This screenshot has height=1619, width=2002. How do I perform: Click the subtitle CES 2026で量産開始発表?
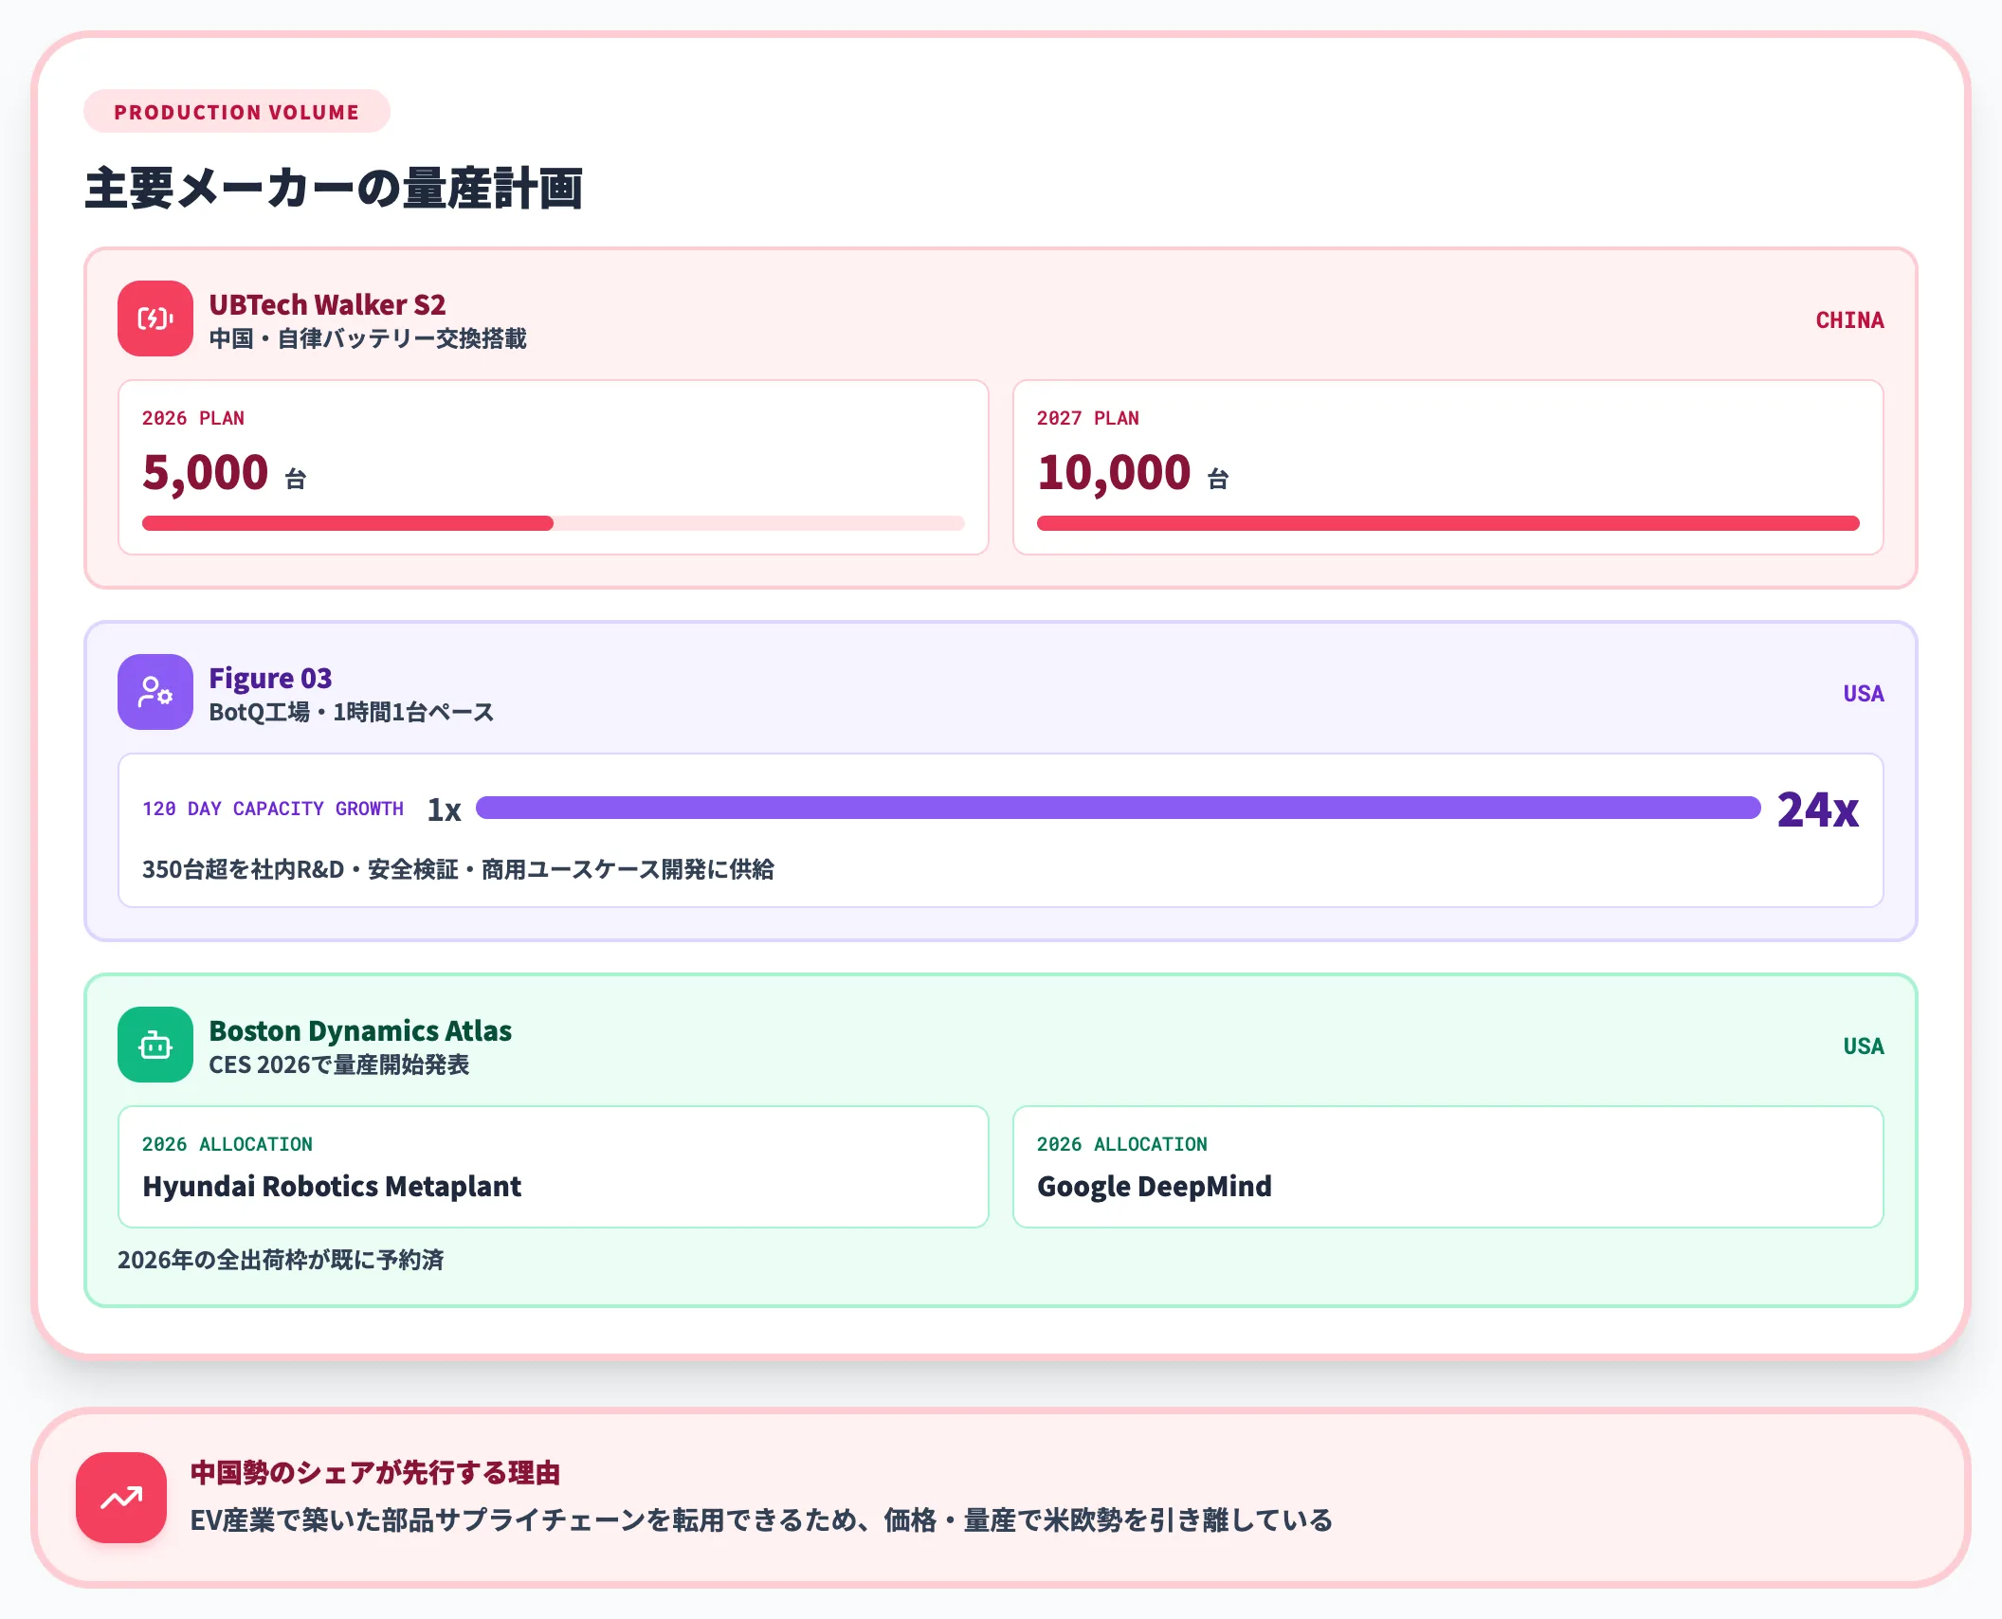tap(339, 1064)
